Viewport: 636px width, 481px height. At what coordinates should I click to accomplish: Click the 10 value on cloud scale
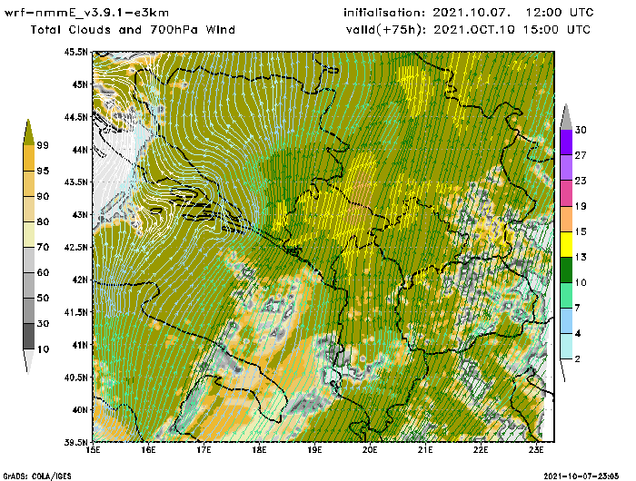pos(43,349)
